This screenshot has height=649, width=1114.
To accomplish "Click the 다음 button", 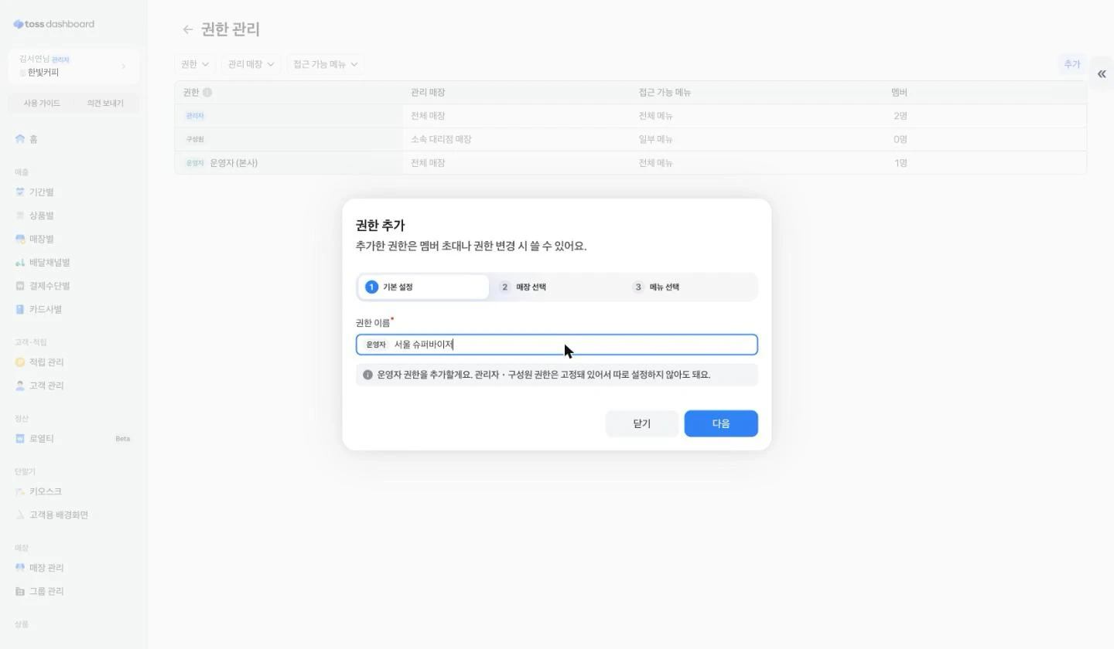I will (721, 423).
